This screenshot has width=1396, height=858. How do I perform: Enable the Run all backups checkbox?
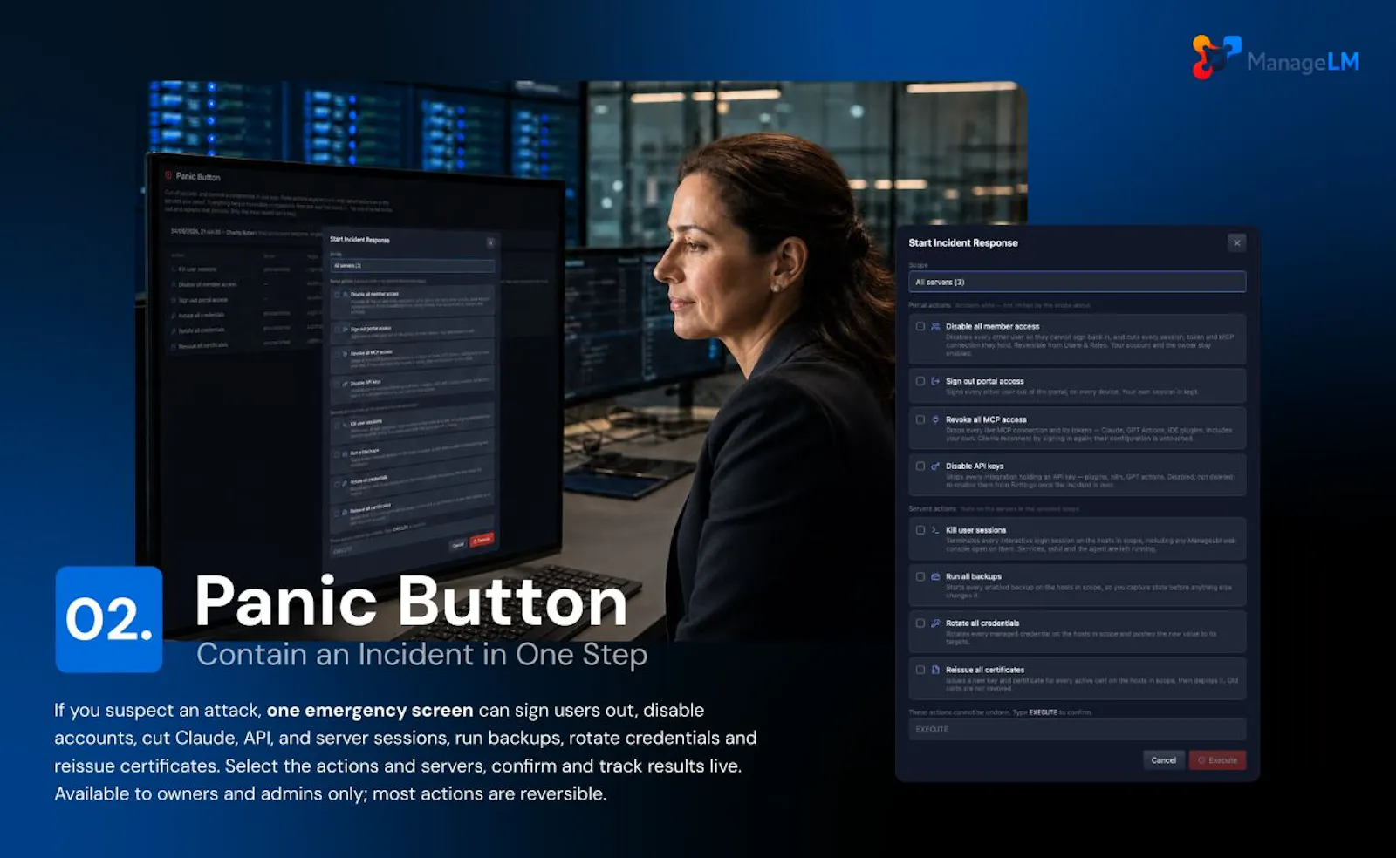pyautogui.click(x=920, y=576)
